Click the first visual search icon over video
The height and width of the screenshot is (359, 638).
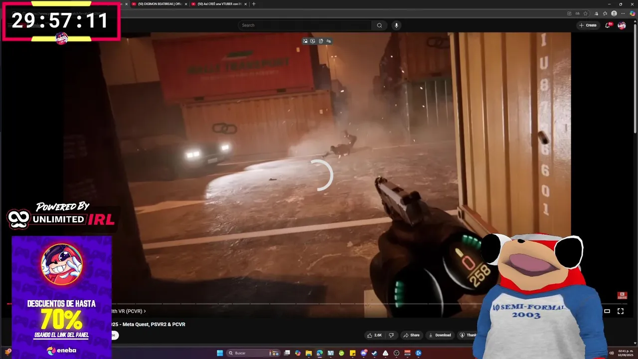coord(305,41)
